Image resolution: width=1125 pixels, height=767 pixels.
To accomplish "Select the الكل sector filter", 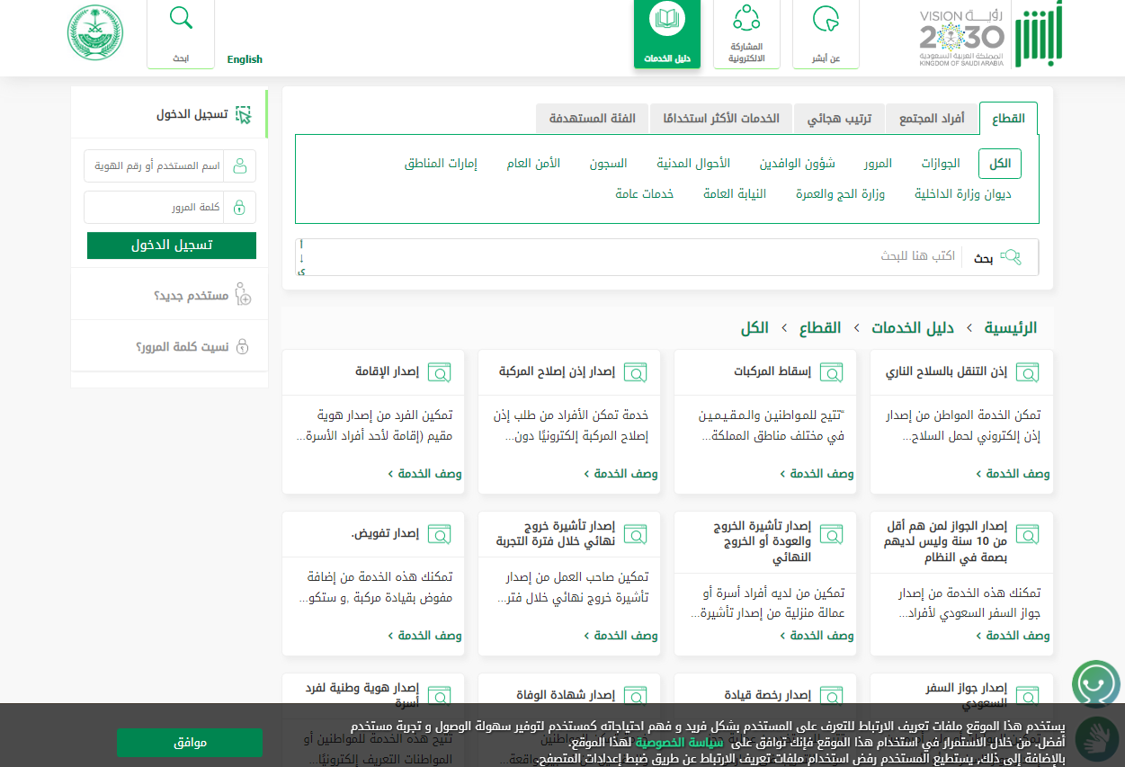I will 1000,164.
